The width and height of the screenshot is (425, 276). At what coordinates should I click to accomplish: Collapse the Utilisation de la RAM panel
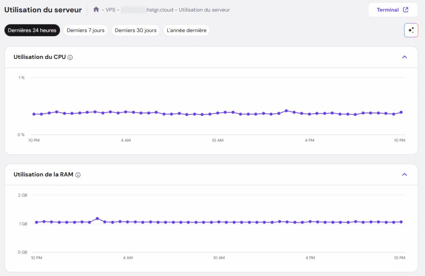[x=404, y=174]
